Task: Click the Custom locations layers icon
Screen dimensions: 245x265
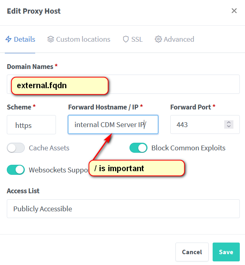Action: click(x=50, y=39)
